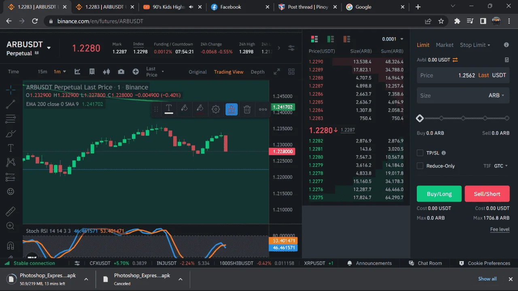
Task: Pick the text annotation tool in left toolbar
Action: tap(11, 148)
